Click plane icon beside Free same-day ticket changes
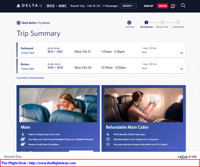This screenshot has width=200, height=167. [x=108, y=144]
